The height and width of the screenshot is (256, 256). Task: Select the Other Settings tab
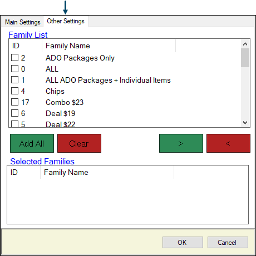point(66,21)
